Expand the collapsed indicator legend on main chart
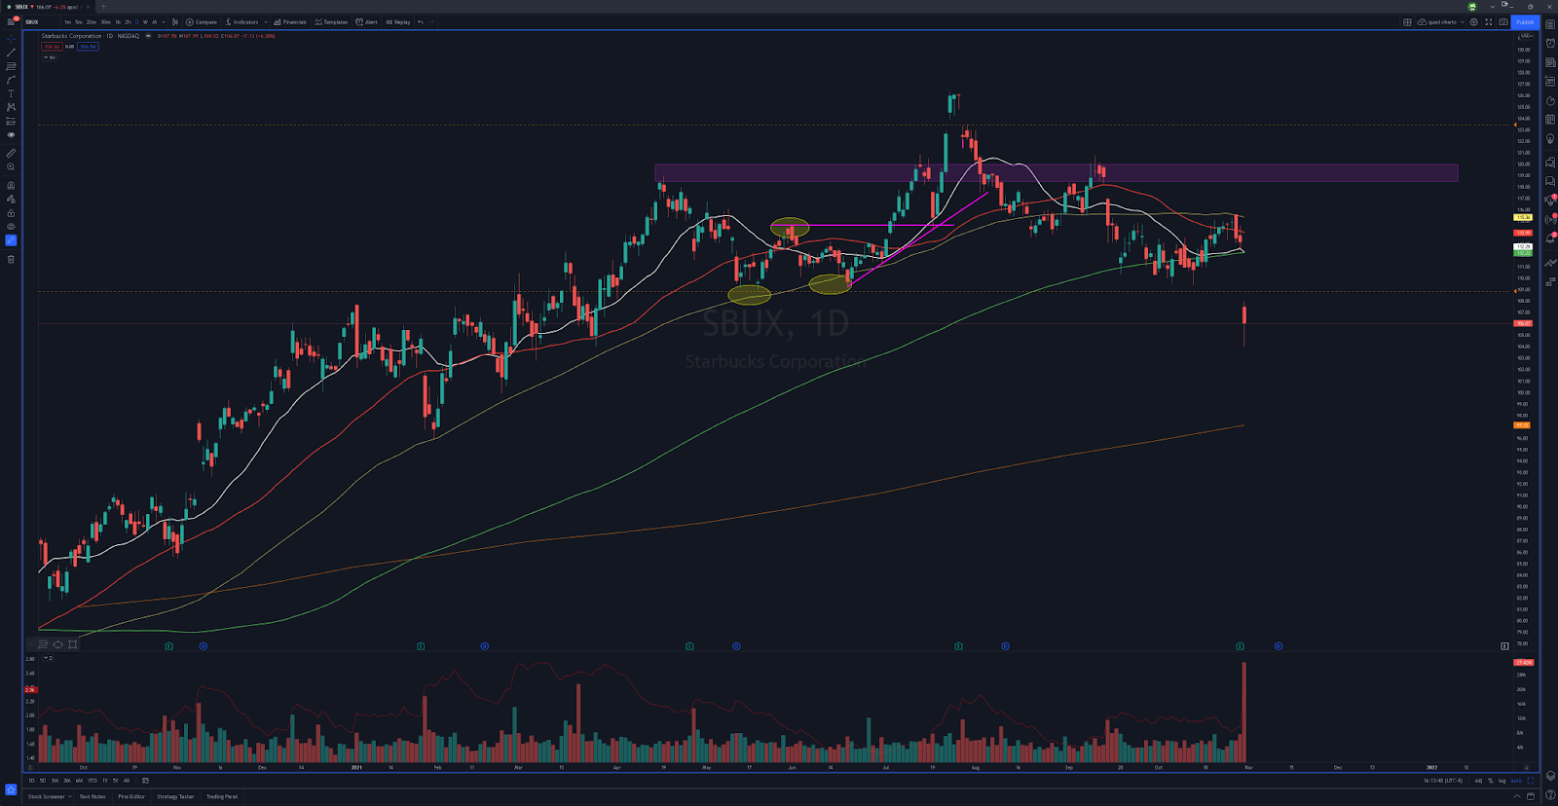The height and width of the screenshot is (806, 1558). 50,57
